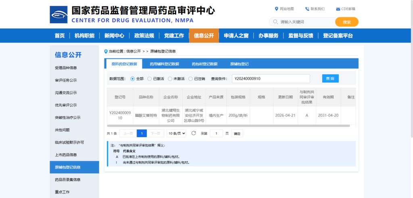This screenshot has height=198, width=413.
Task: Select the 已注销 radio option
Action: 190,79
